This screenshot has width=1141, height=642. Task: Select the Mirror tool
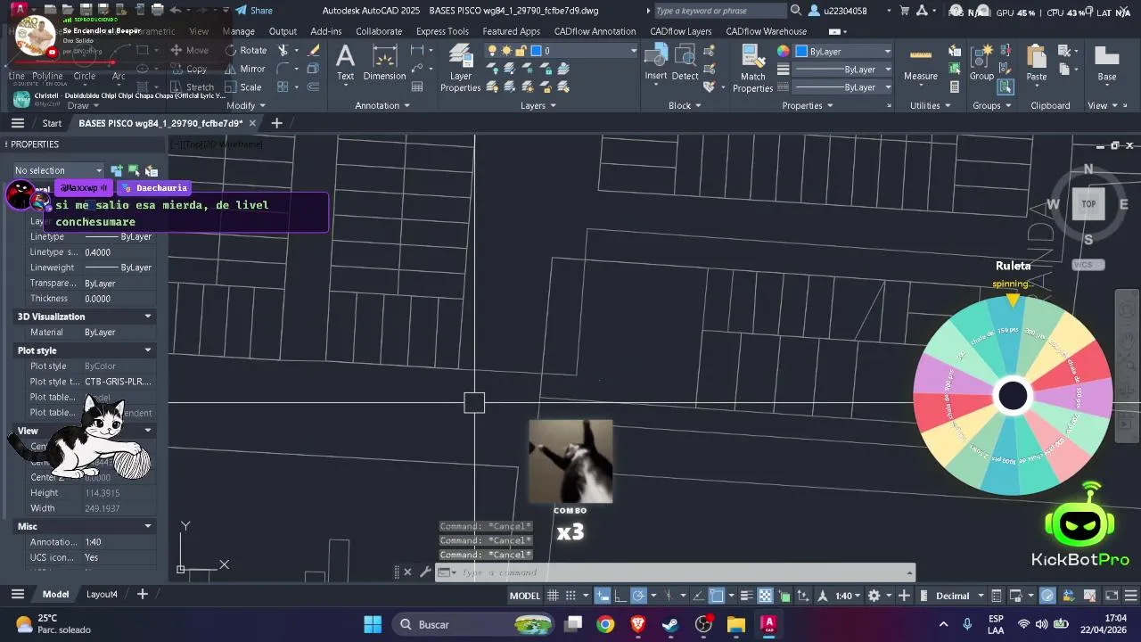click(245, 69)
